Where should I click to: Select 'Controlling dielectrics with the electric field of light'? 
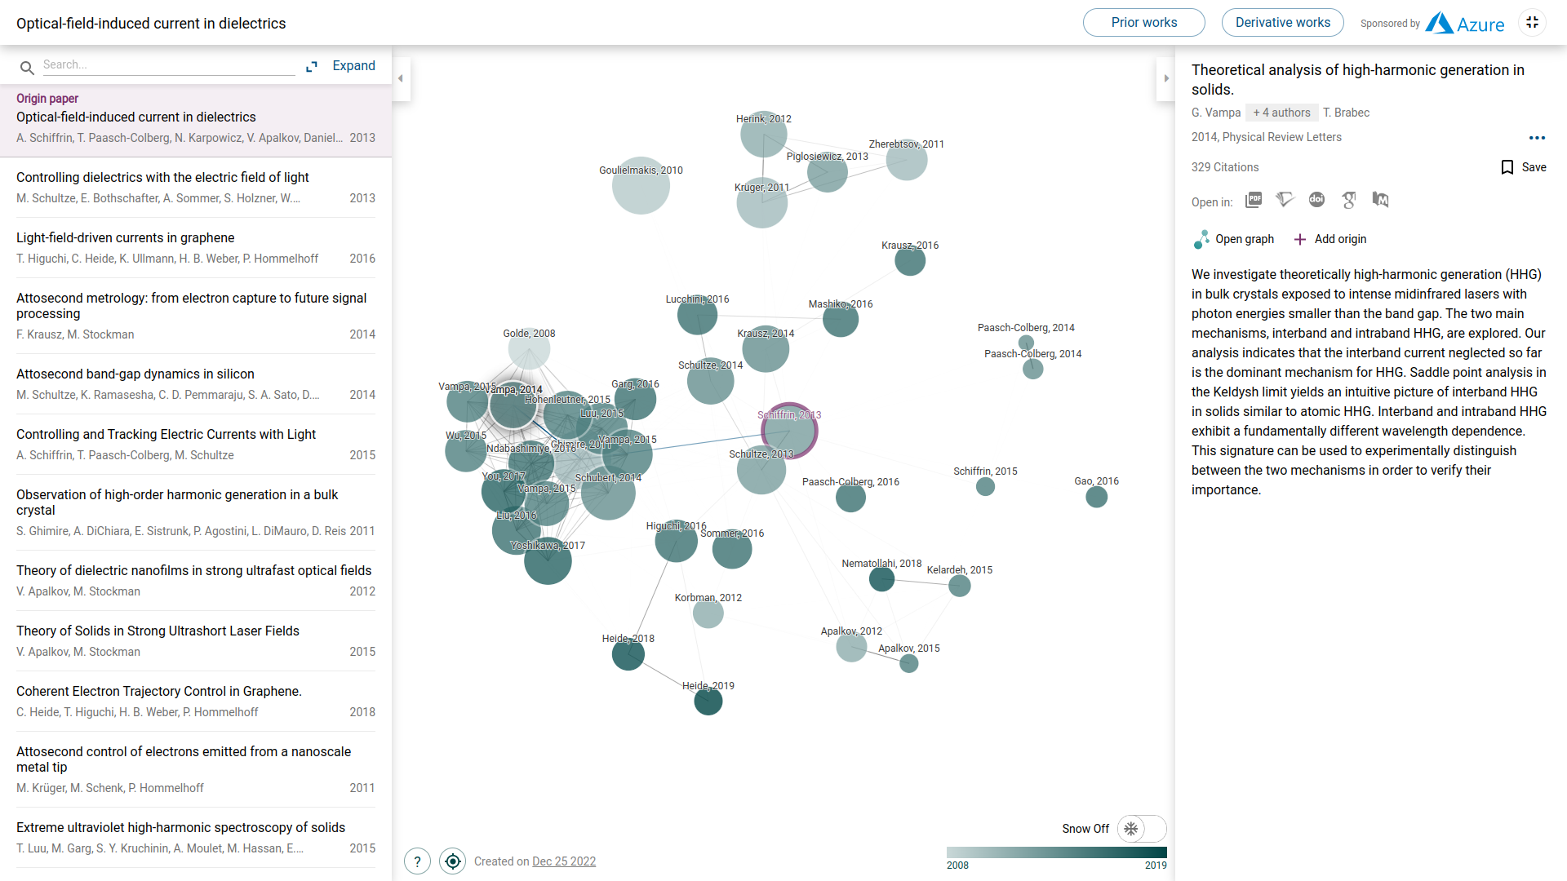196,188
